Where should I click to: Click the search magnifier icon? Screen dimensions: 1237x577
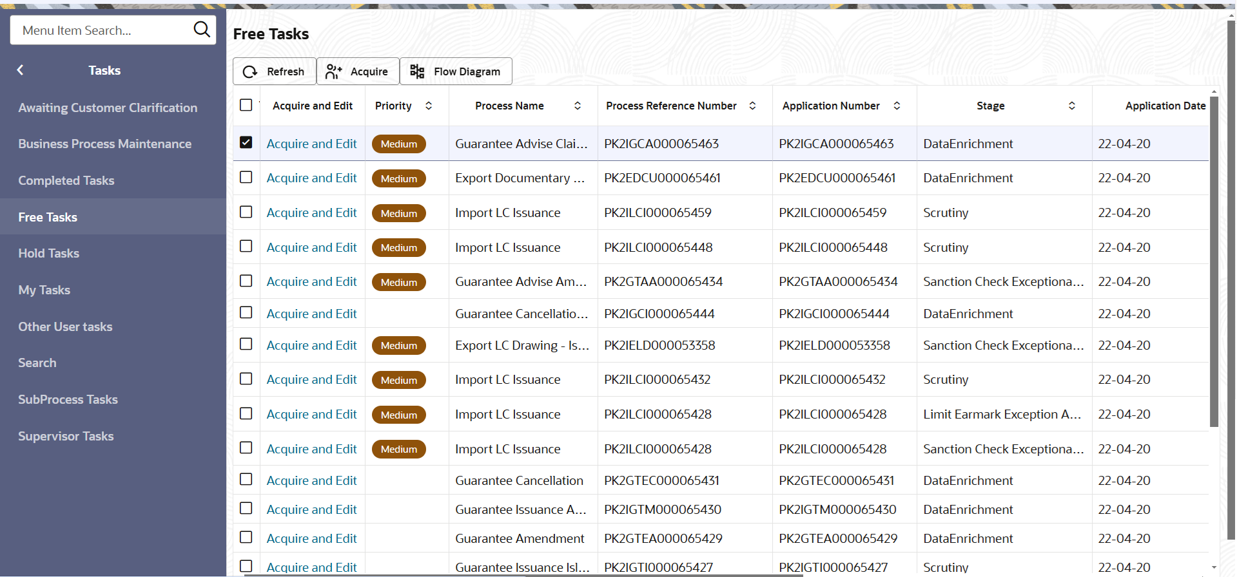[202, 29]
